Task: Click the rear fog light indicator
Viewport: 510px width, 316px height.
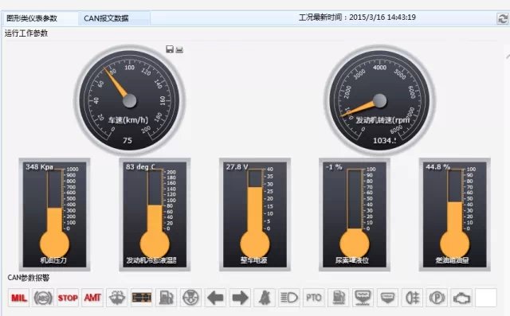Action: point(413,298)
